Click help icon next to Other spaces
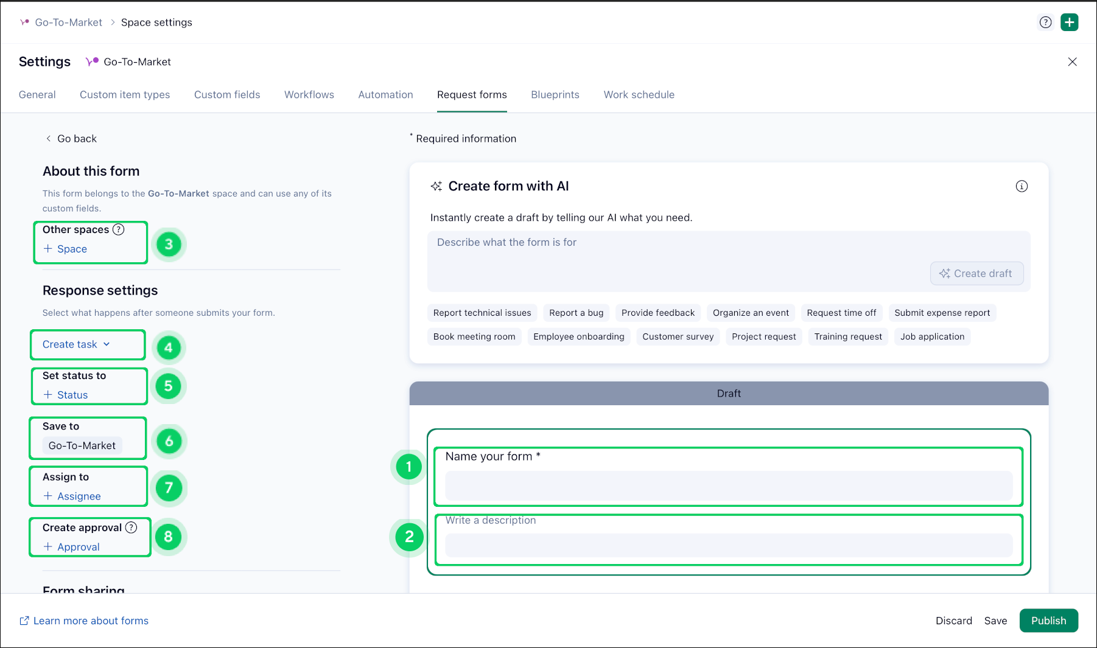 pyautogui.click(x=119, y=229)
